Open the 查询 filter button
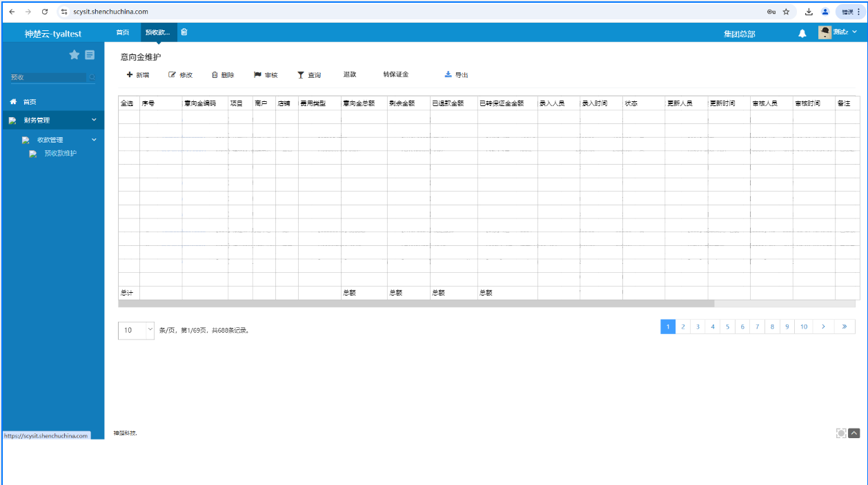 [x=309, y=74]
